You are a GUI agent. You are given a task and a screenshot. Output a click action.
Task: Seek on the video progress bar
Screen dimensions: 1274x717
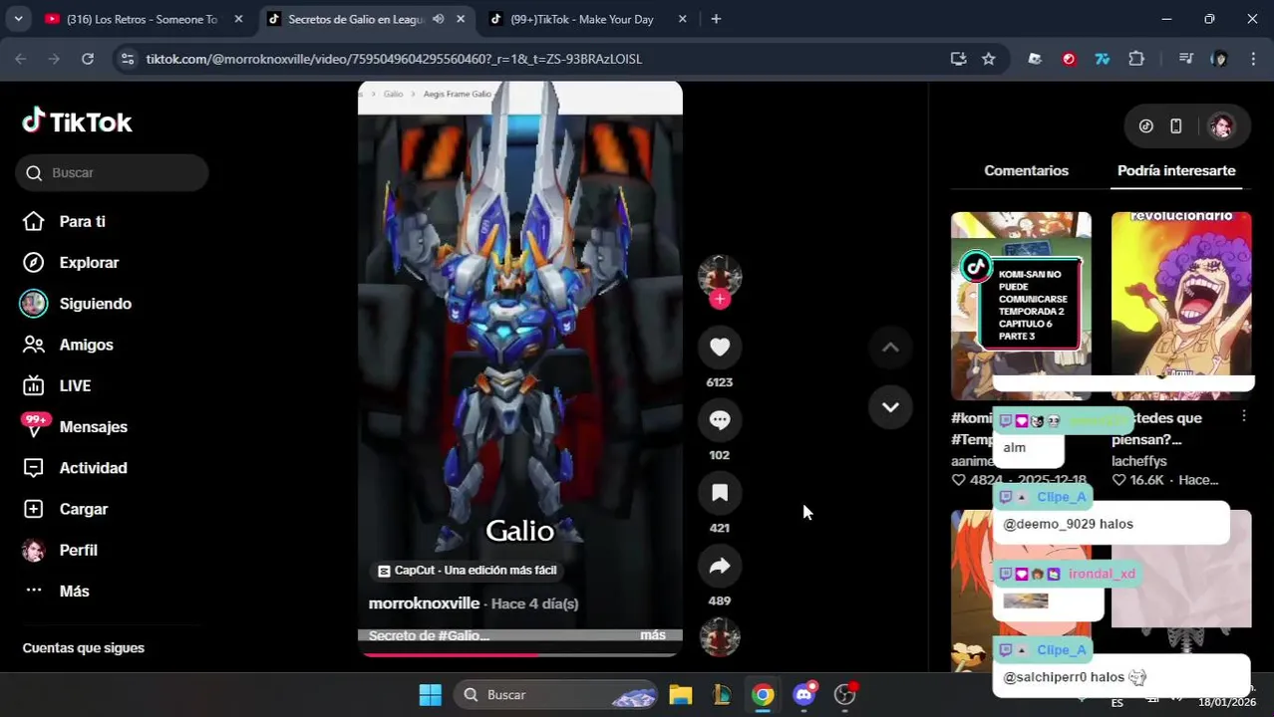520,654
